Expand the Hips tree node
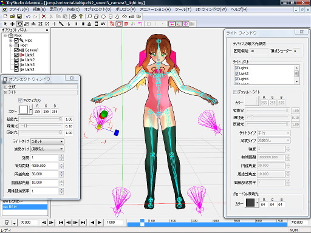The image size is (311, 233). coord(11,40)
